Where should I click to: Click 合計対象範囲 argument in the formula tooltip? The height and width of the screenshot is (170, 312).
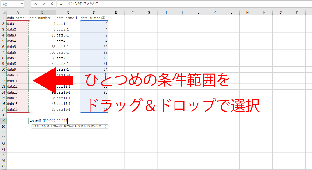pyautogui.click(x=50, y=126)
